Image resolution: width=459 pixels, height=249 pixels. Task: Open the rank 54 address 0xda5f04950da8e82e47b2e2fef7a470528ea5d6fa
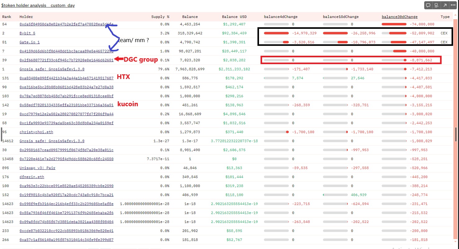click(67, 24)
